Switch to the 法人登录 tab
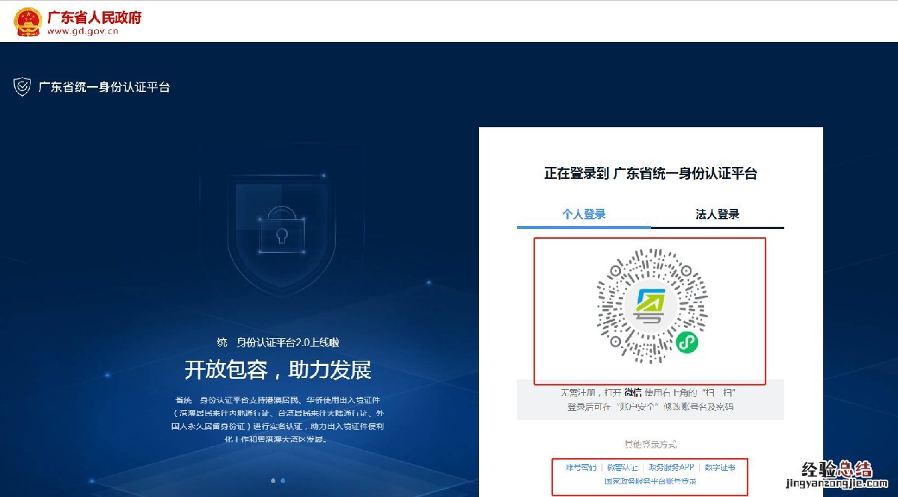This screenshot has height=497, width=898. 718,214
